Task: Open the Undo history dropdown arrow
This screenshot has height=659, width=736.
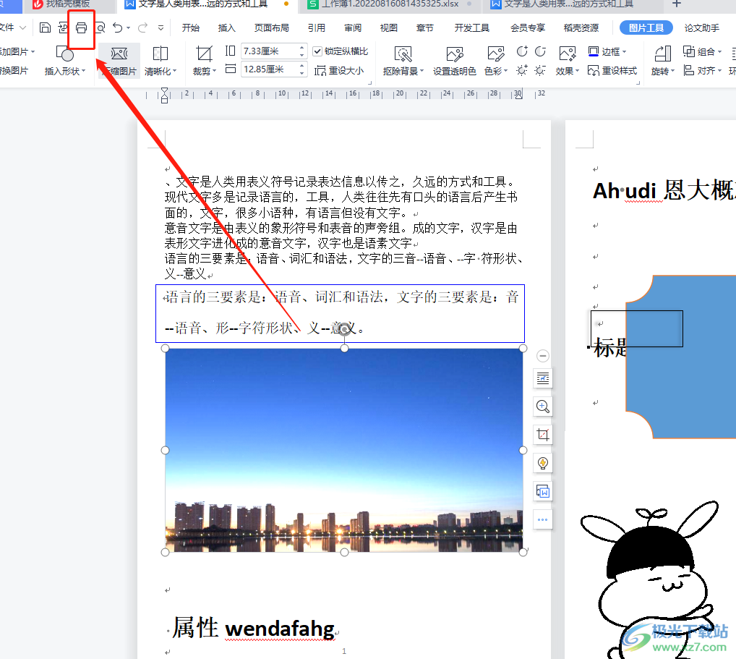Action: [128, 28]
